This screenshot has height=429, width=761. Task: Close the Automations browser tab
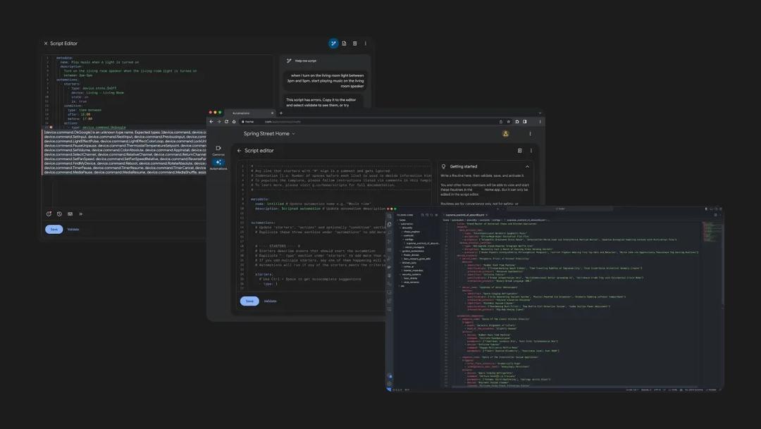point(272,113)
